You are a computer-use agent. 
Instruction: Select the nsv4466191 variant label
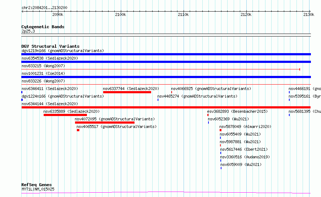click(305, 89)
